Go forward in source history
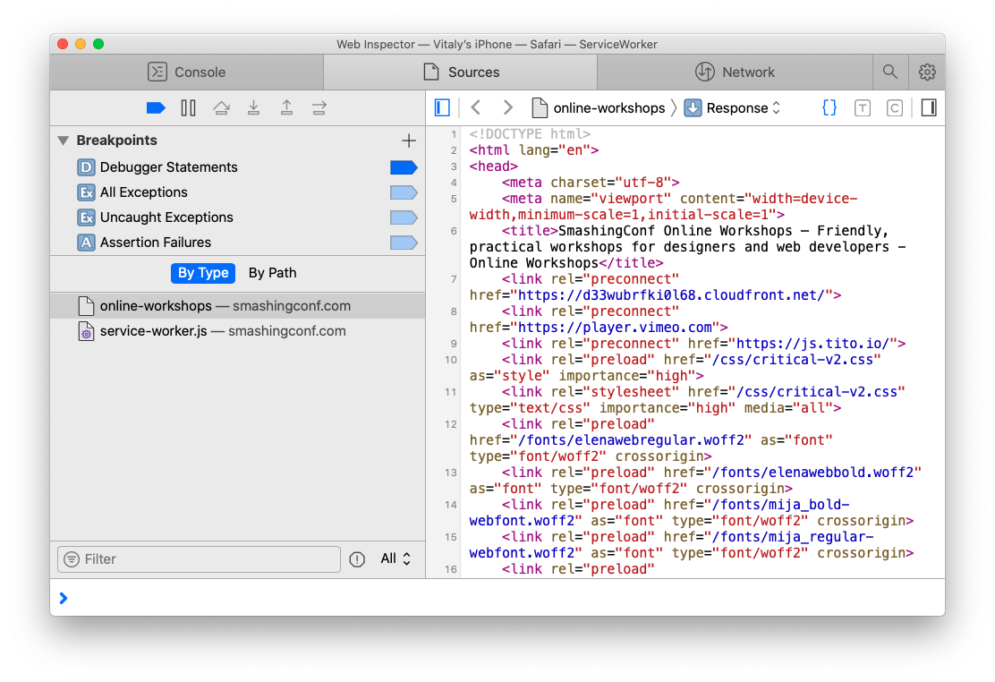Image resolution: width=995 pixels, height=682 pixels. [507, 108]
